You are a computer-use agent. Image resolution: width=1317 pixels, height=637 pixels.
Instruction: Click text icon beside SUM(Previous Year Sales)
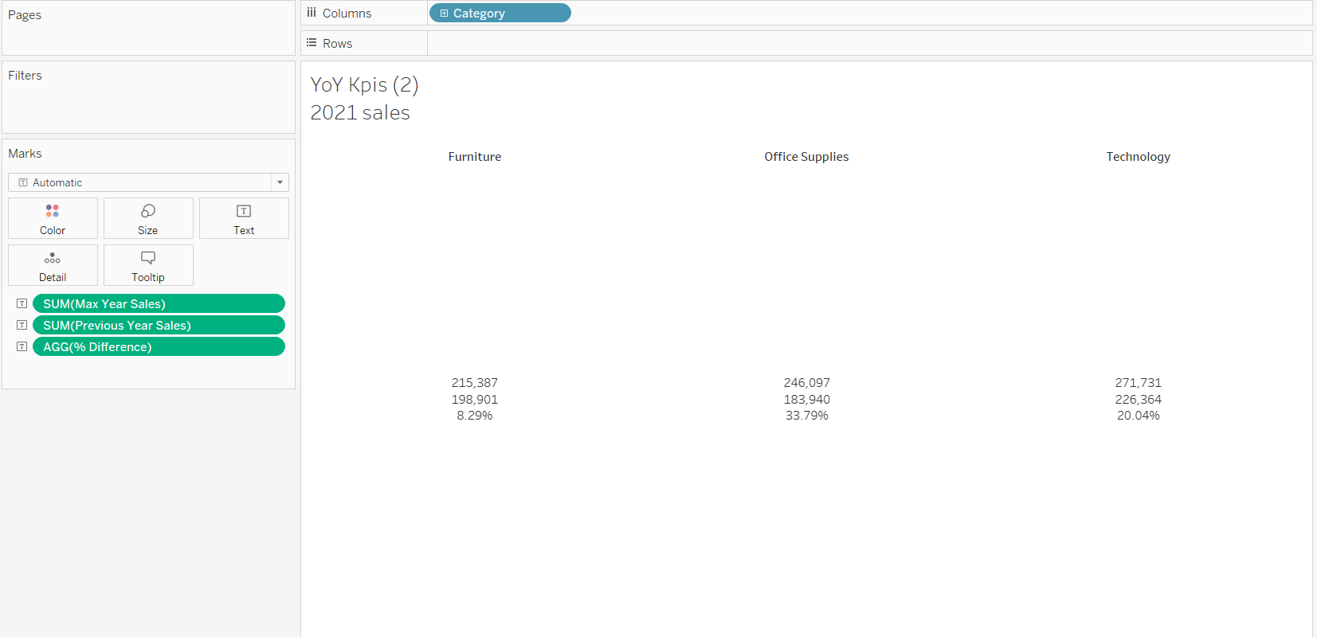click(22, 325)
